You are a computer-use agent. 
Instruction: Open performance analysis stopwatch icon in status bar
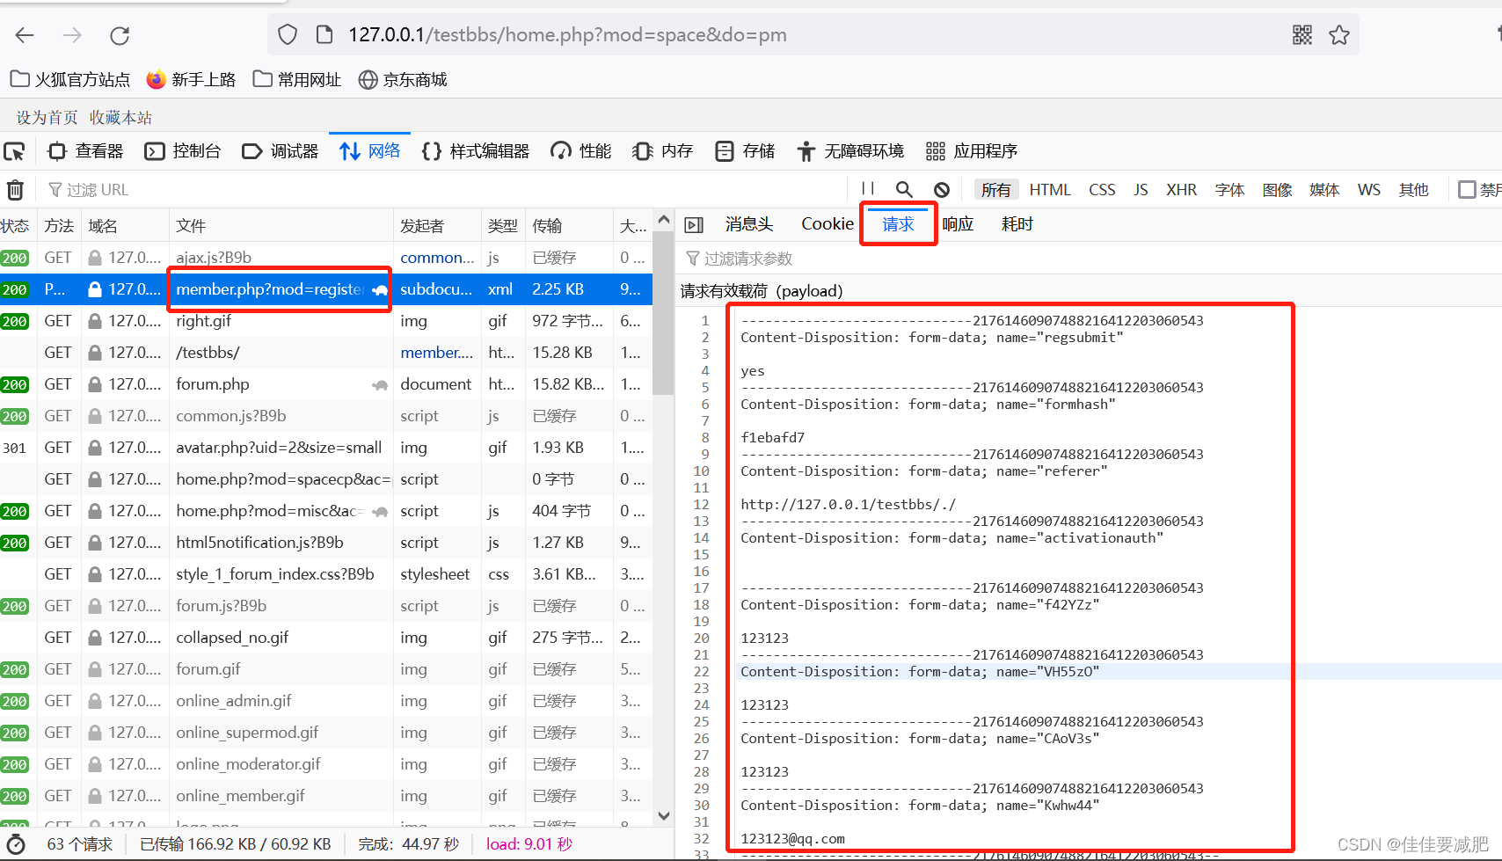pos(16,844)
